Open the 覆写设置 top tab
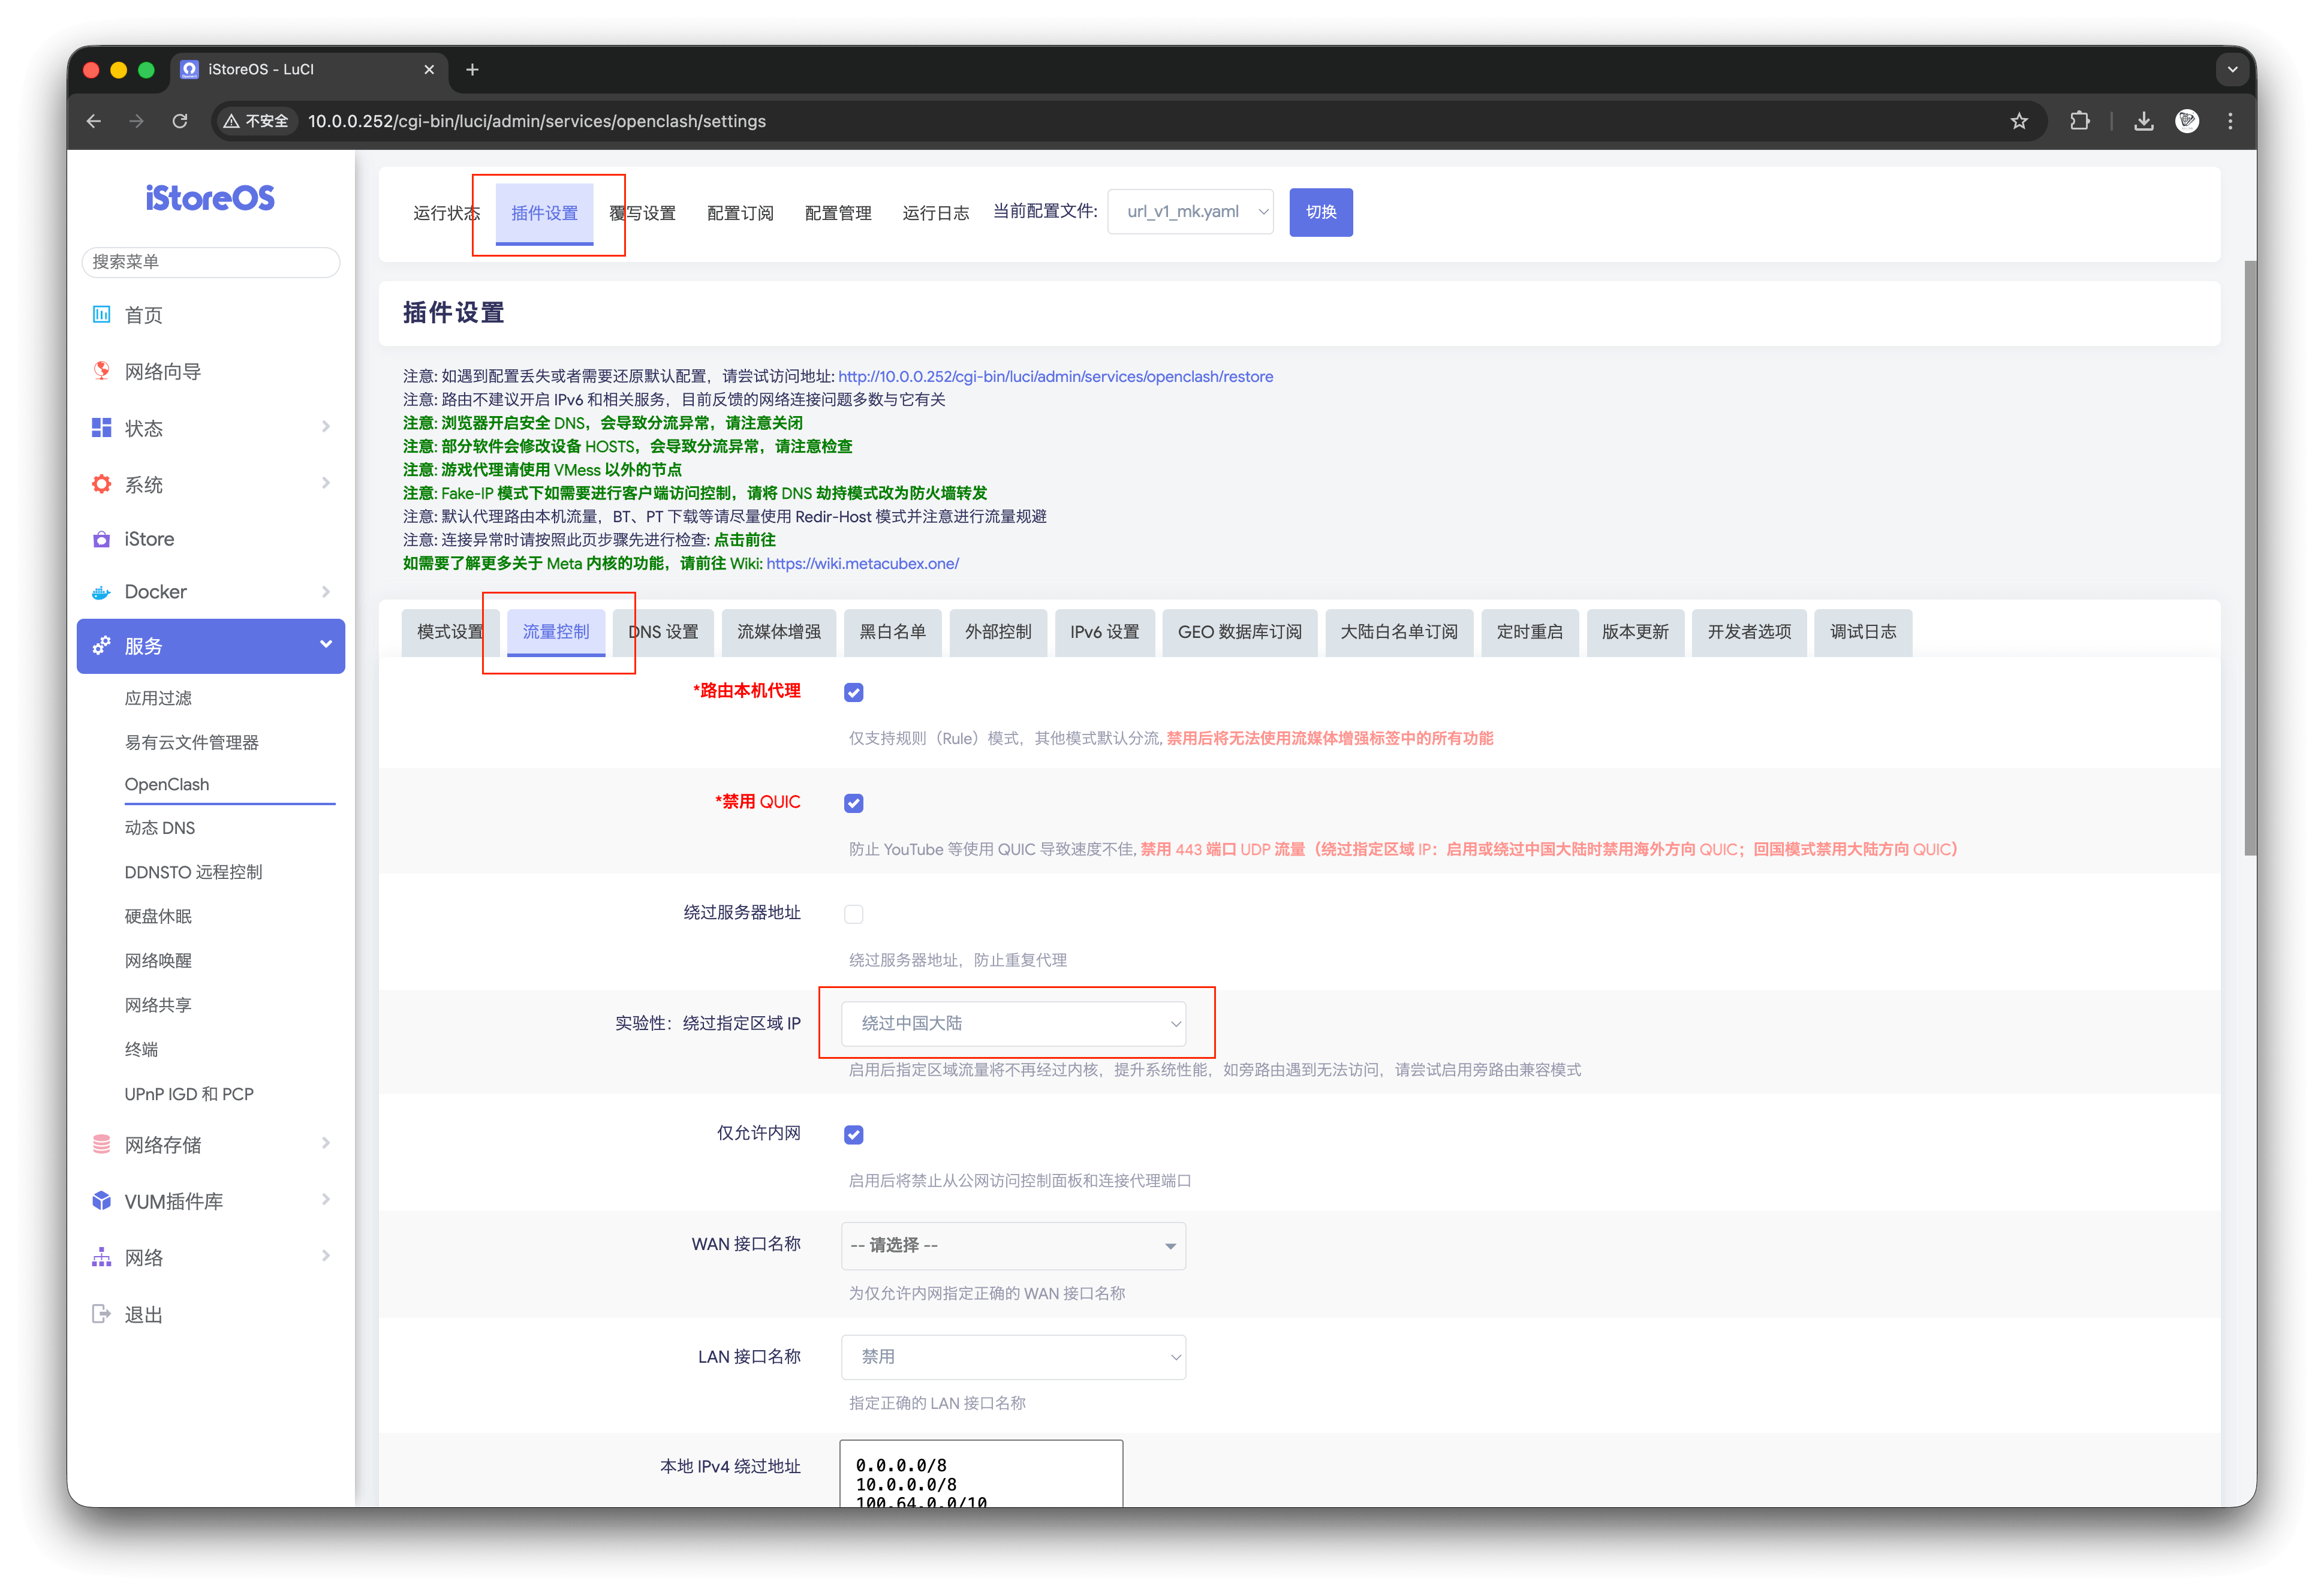 [643, 213]
